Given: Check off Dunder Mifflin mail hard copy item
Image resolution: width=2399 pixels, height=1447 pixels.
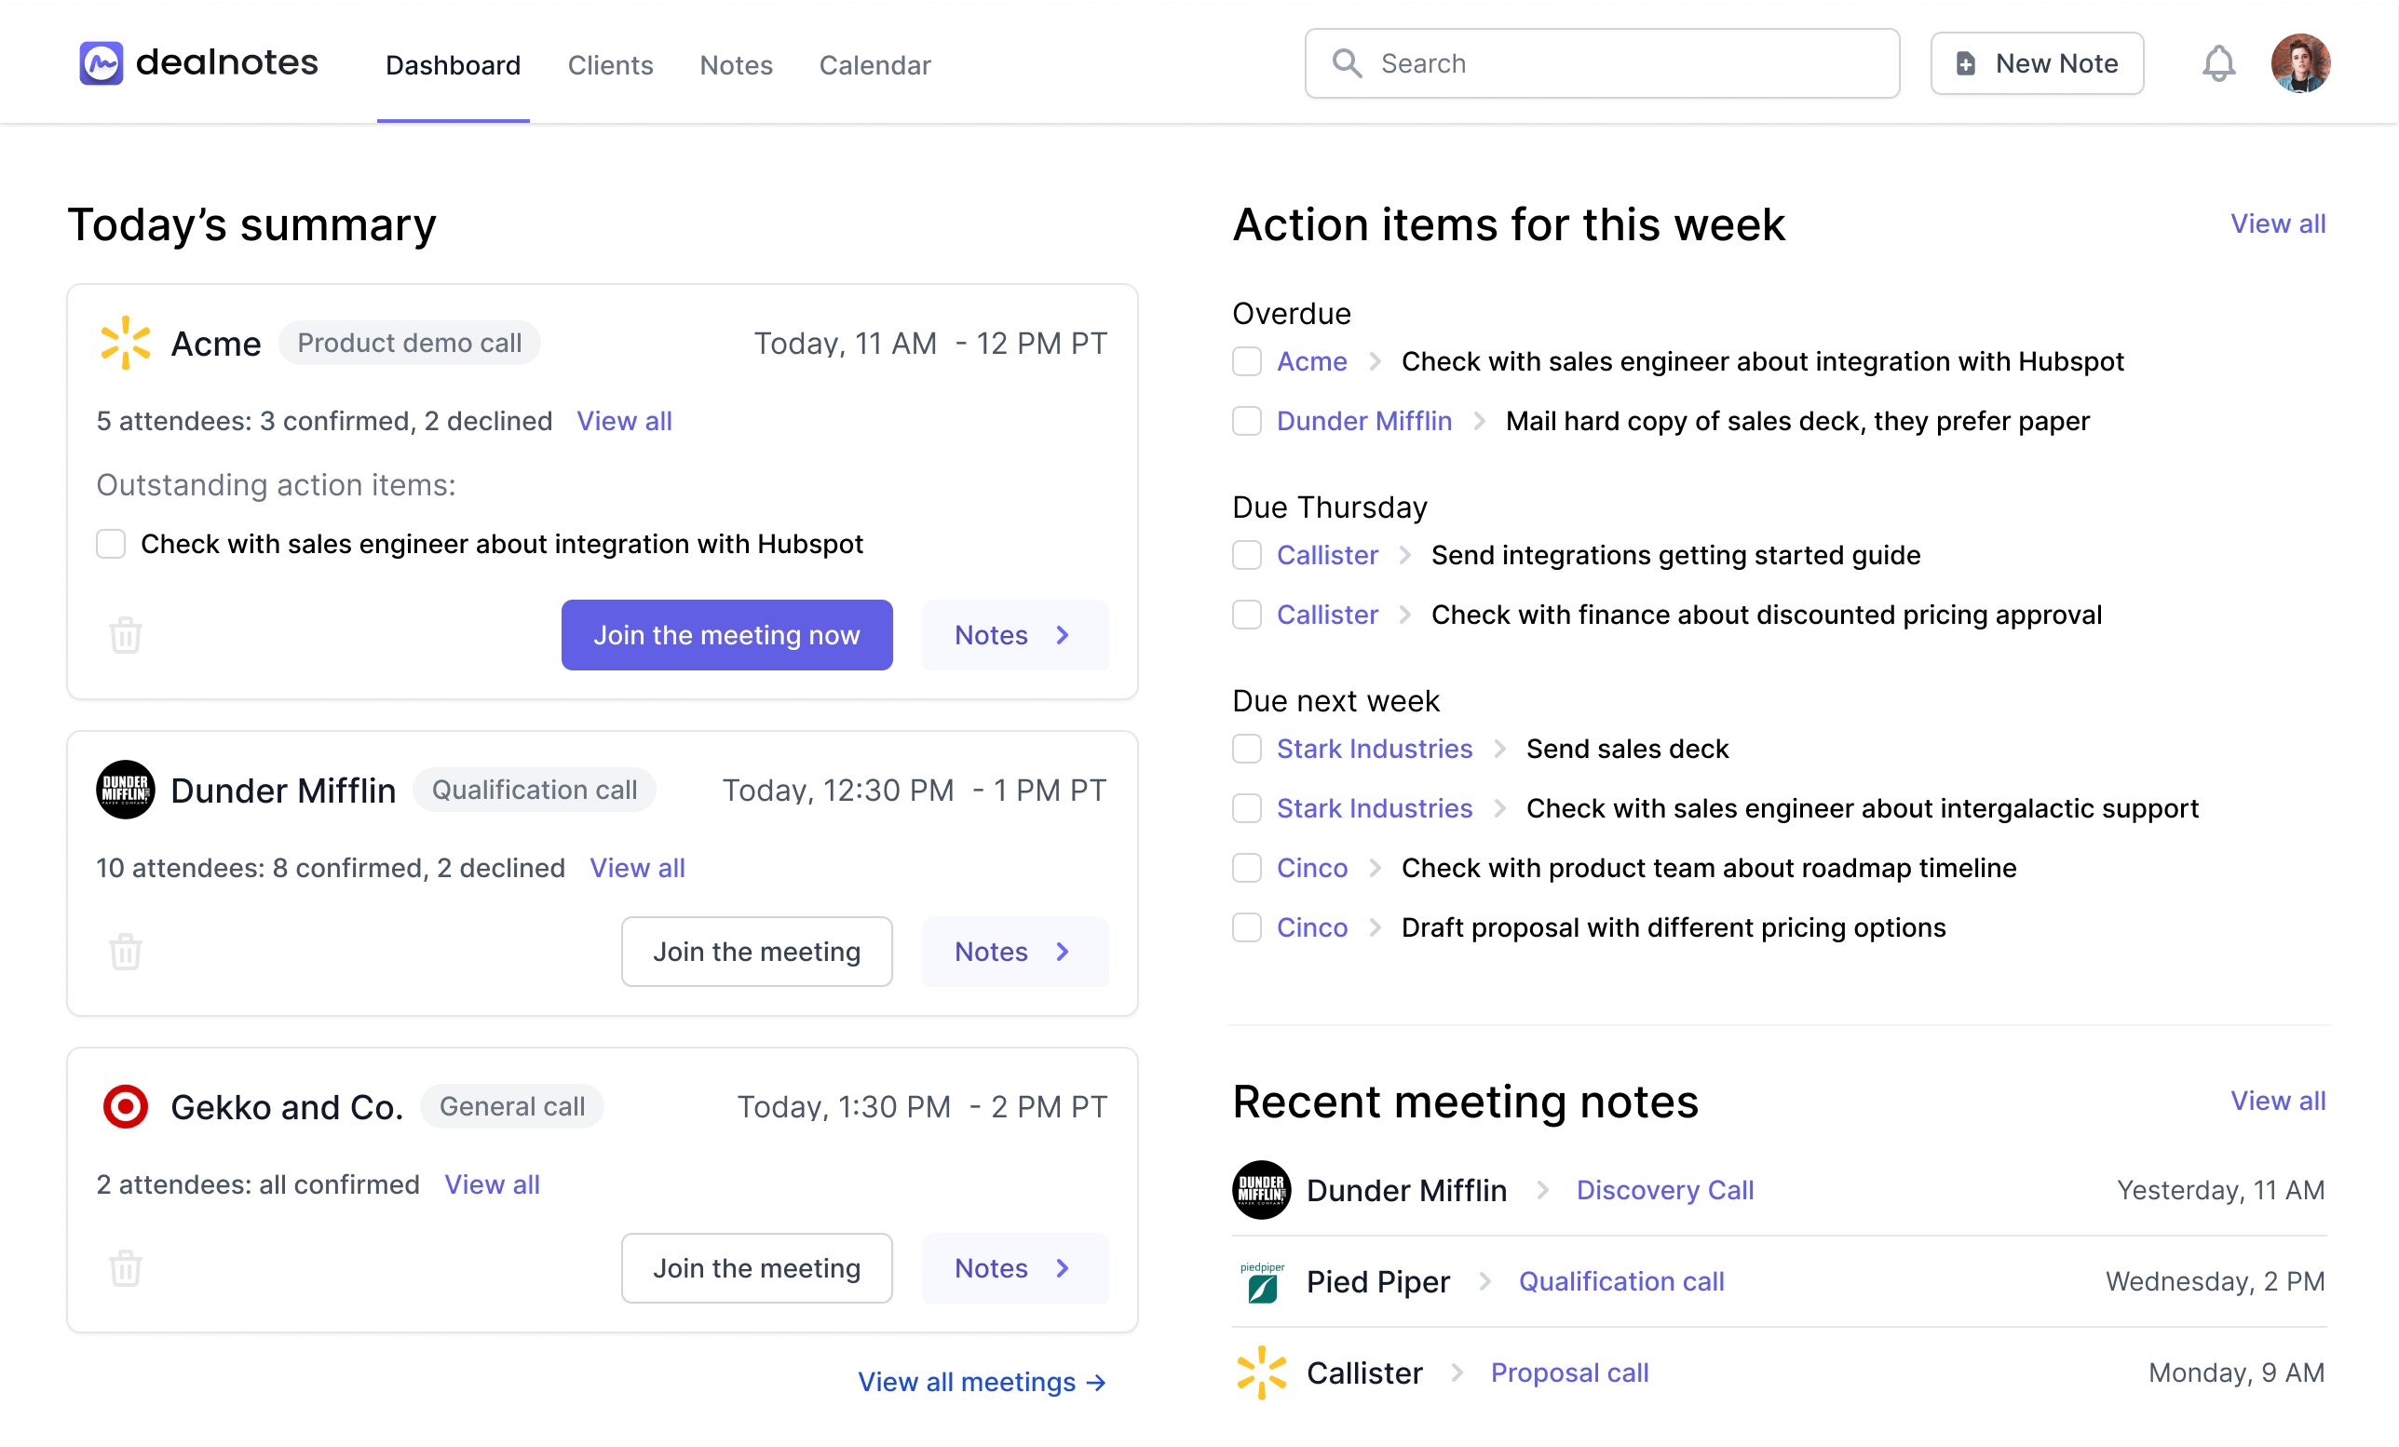Looking at the screenshot, I should [x=1246, y=421].
